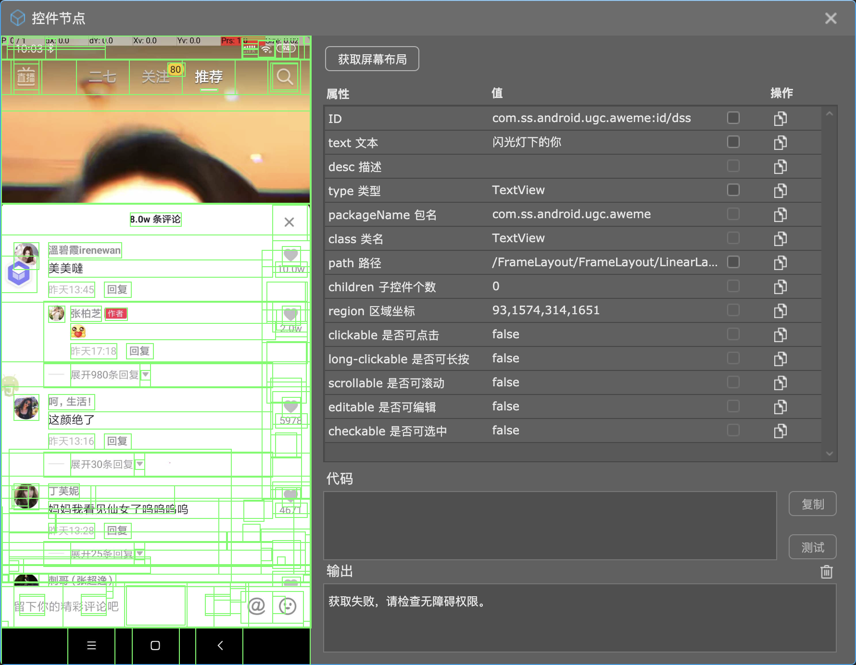The height and width of the screenshot is (665, 856).
Task: Tick the path 路径 checkbox
Action: pyautogui.click(x=733, y=262)
